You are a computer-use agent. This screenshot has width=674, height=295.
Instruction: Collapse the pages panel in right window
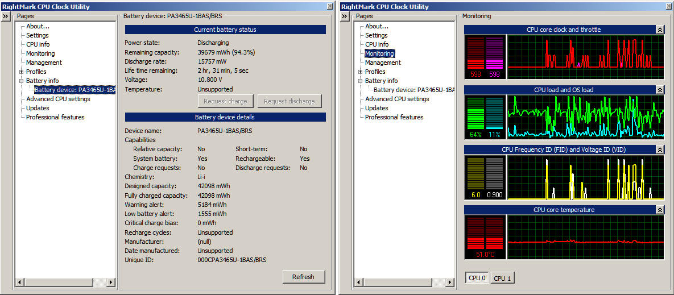[344, 16]
